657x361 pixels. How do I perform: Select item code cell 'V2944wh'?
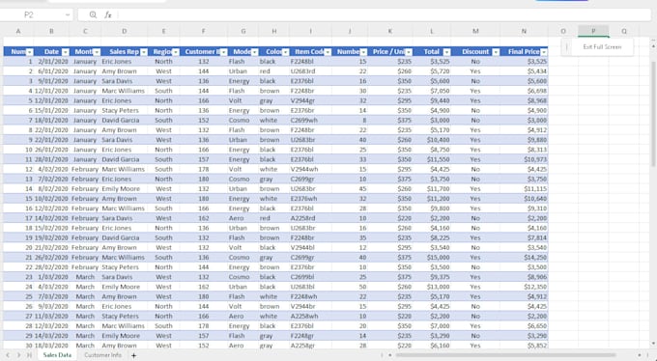pos(310,169)
